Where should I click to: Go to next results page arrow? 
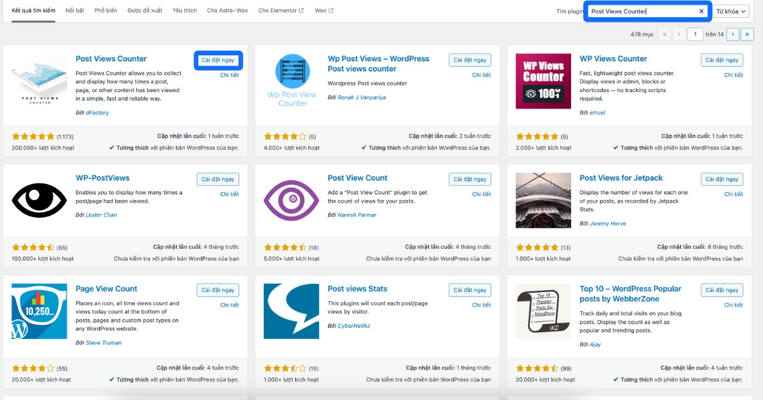tap(733, 34)
